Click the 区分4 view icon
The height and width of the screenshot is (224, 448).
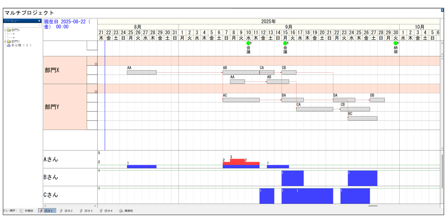(101, 211)
